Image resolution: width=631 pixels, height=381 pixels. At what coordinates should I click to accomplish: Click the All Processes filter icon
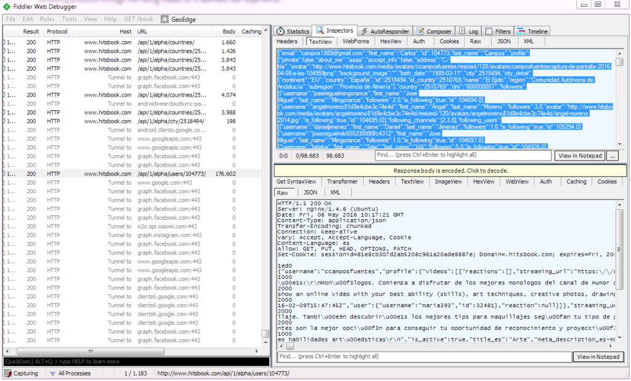[x=52, y=374]
